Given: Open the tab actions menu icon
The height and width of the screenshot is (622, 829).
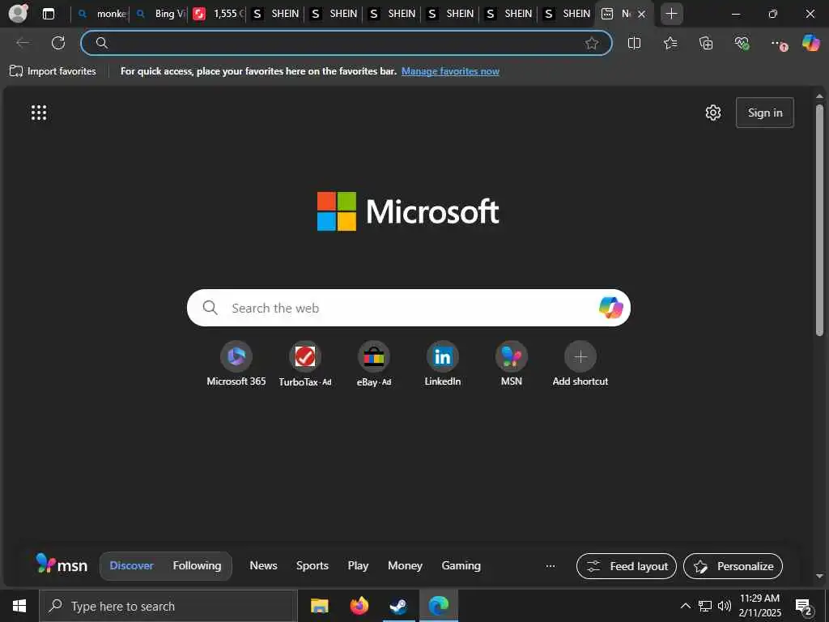Looking at the screenshot, I should pos(49,14).
